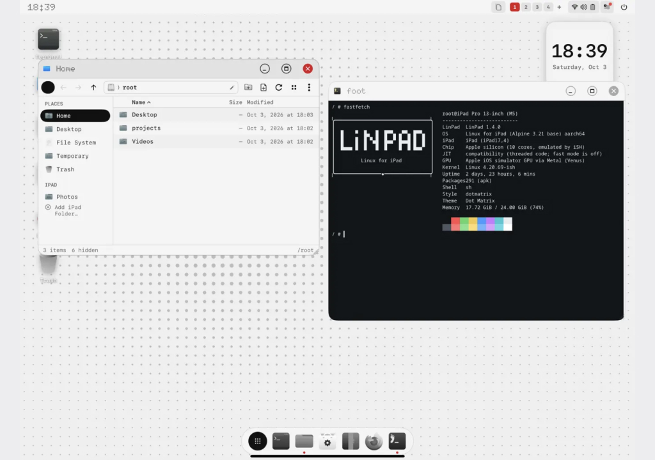
Task: Create a new folder in Home window
Action: [x=248, y=88]
